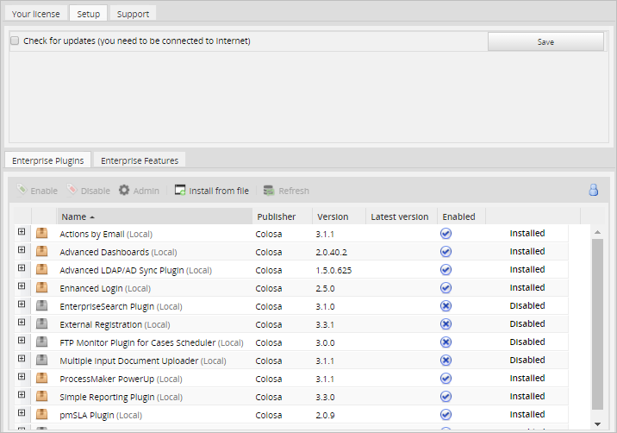This screenshot has width=617, height=433.
Task: Toggle enabled status of External Registration
Action: pos(446,324)
